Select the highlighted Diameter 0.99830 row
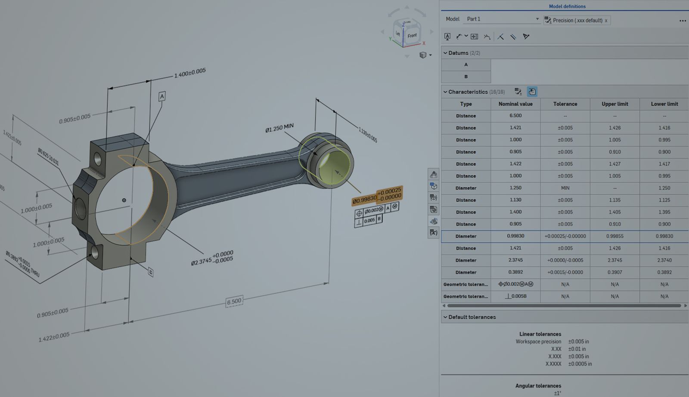689x397 pixels. (x=560, y=236)
